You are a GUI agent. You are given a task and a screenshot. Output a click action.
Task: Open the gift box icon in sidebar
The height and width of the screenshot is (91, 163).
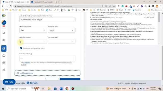click(x=4, y=63)
